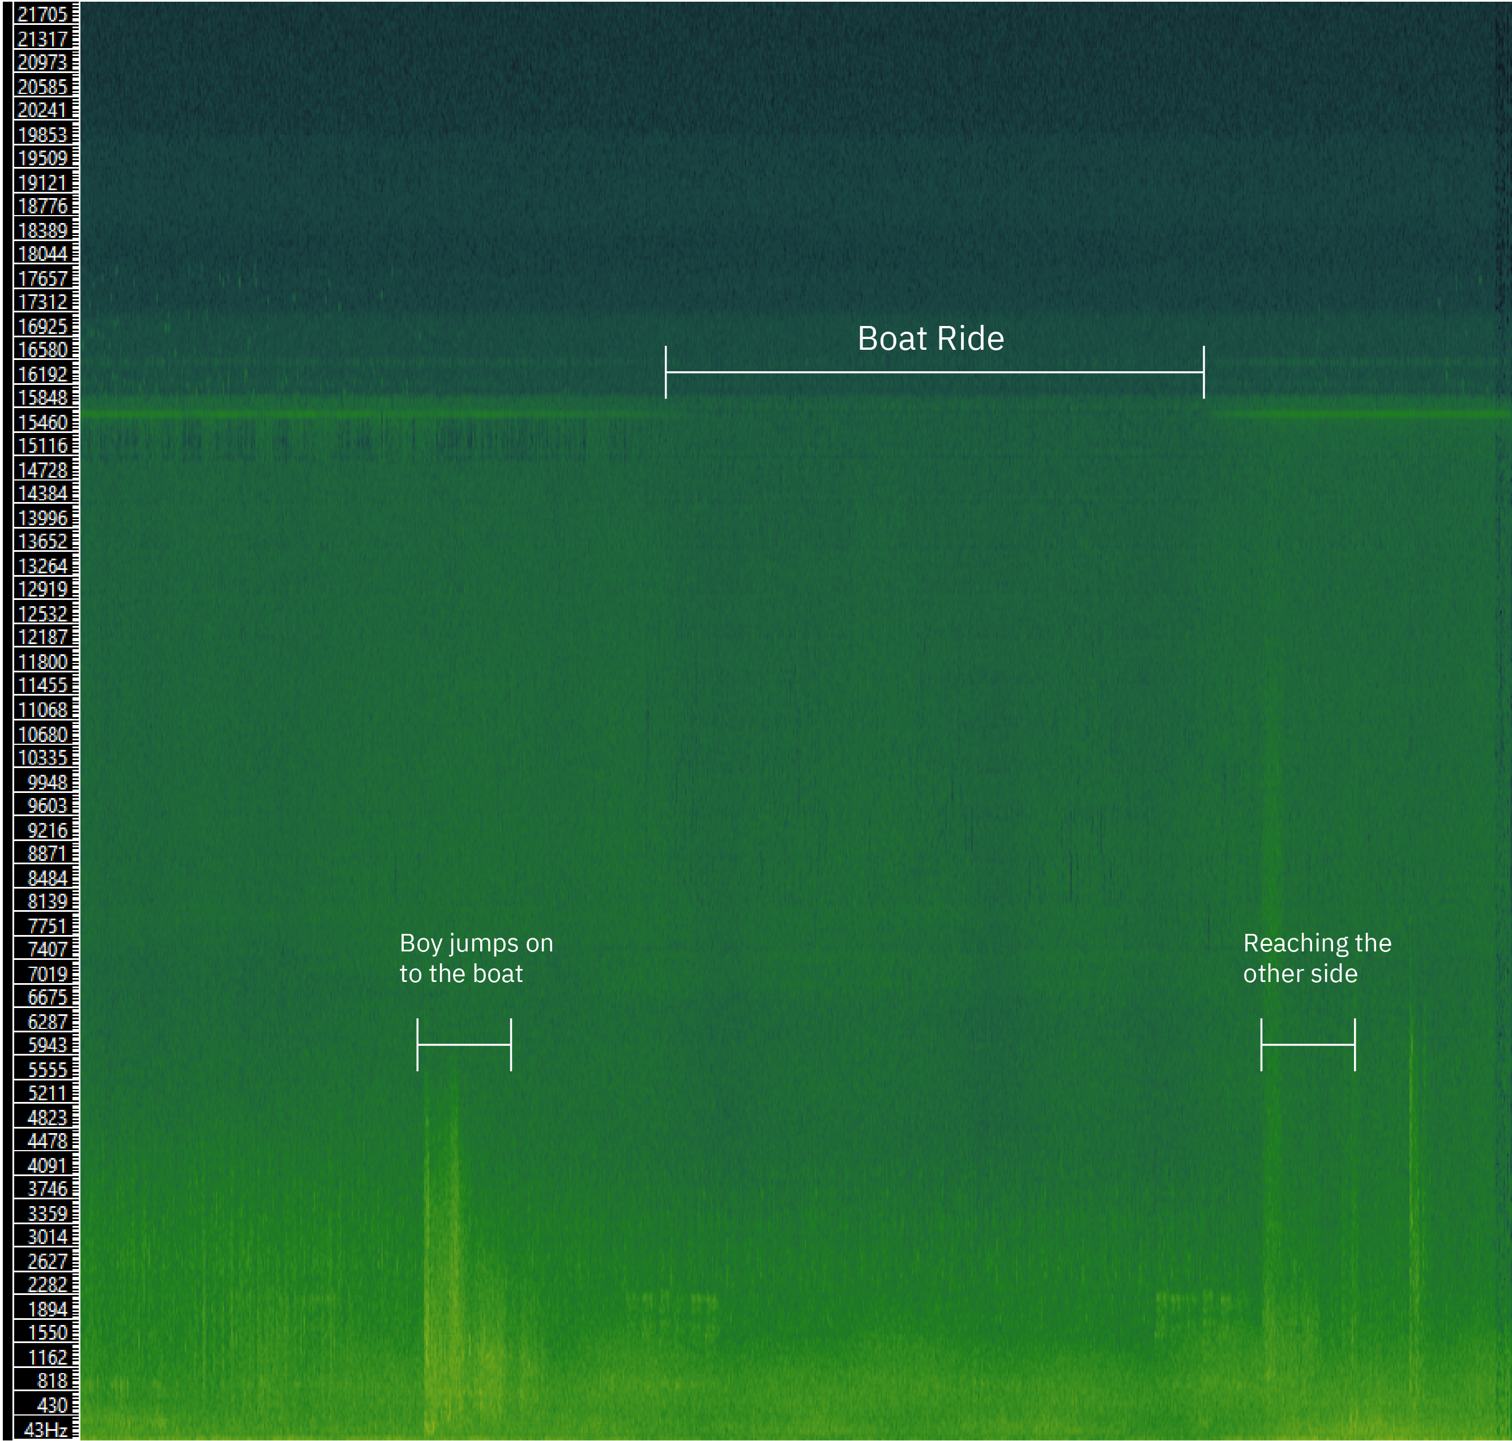Select the 9603 frequency label

[48, 805]
